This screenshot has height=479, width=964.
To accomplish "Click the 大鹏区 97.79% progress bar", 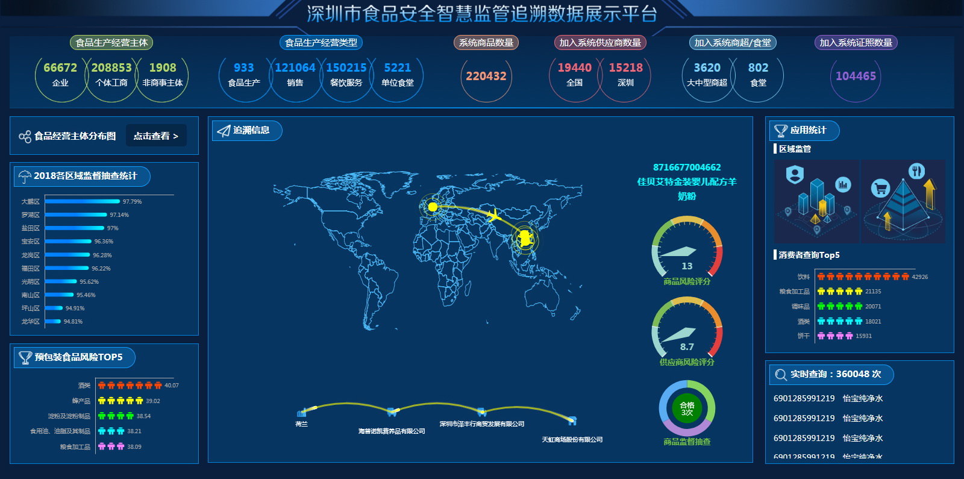I will (83, 201).
